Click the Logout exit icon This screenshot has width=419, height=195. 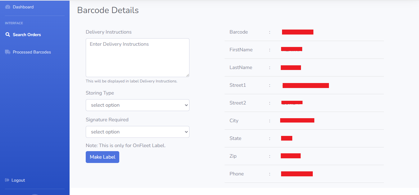click(x=7, y=180)
